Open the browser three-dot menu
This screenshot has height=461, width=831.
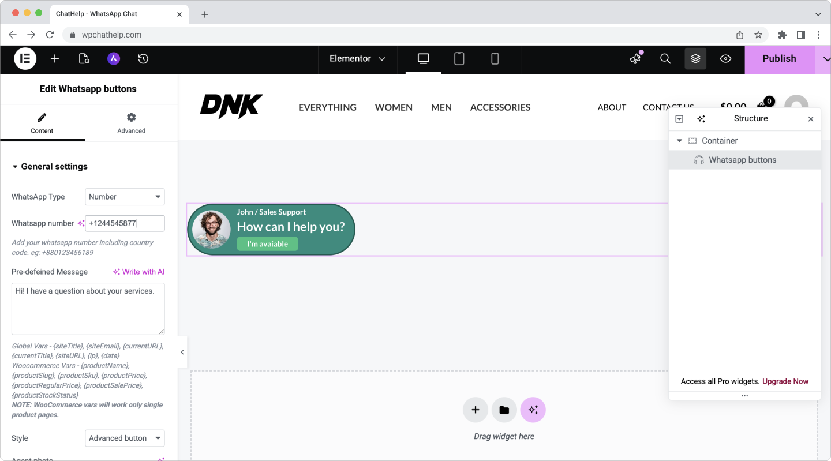pyautogui.click(x=819, y=35)
